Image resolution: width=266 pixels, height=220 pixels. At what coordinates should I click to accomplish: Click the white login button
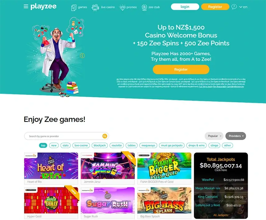[185, 7]
